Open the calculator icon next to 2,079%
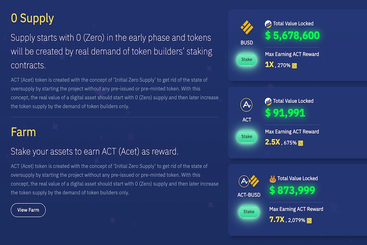 309,220
